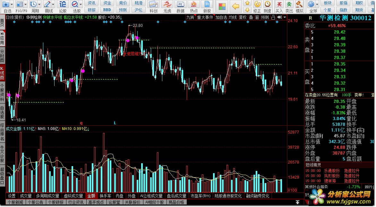Click the 设置 settings indicator button
376x207 pixels.
[12, 196]
